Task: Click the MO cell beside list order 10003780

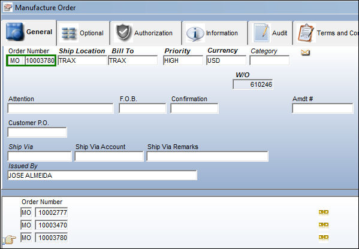Action: (26, 238)
